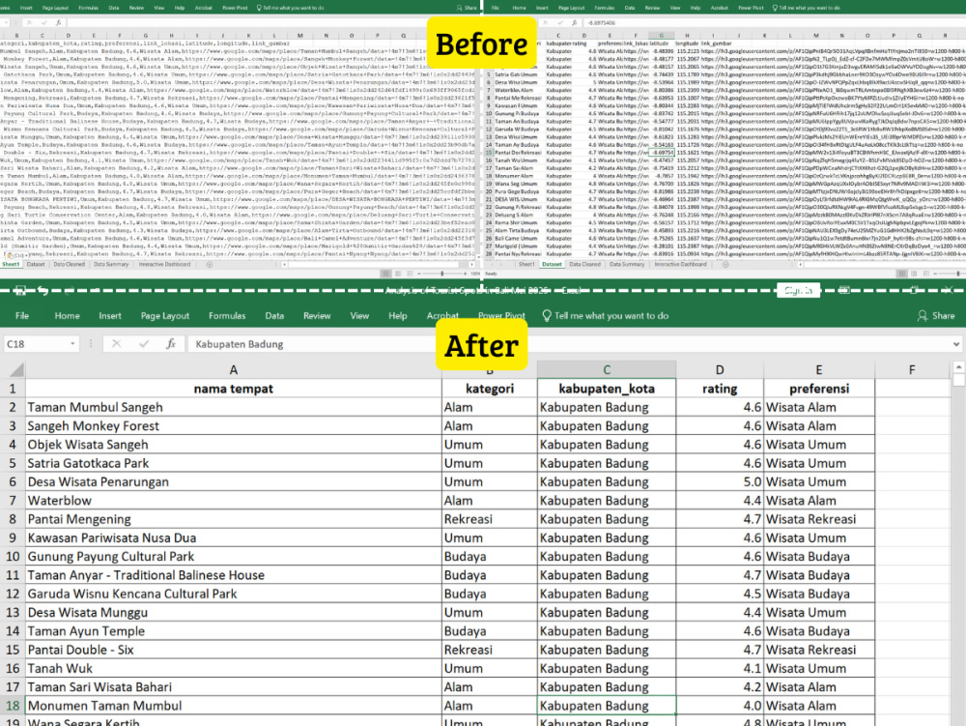Select the Data Summary tab in the top-right window

pyautogui.click(x=627, y=264)
